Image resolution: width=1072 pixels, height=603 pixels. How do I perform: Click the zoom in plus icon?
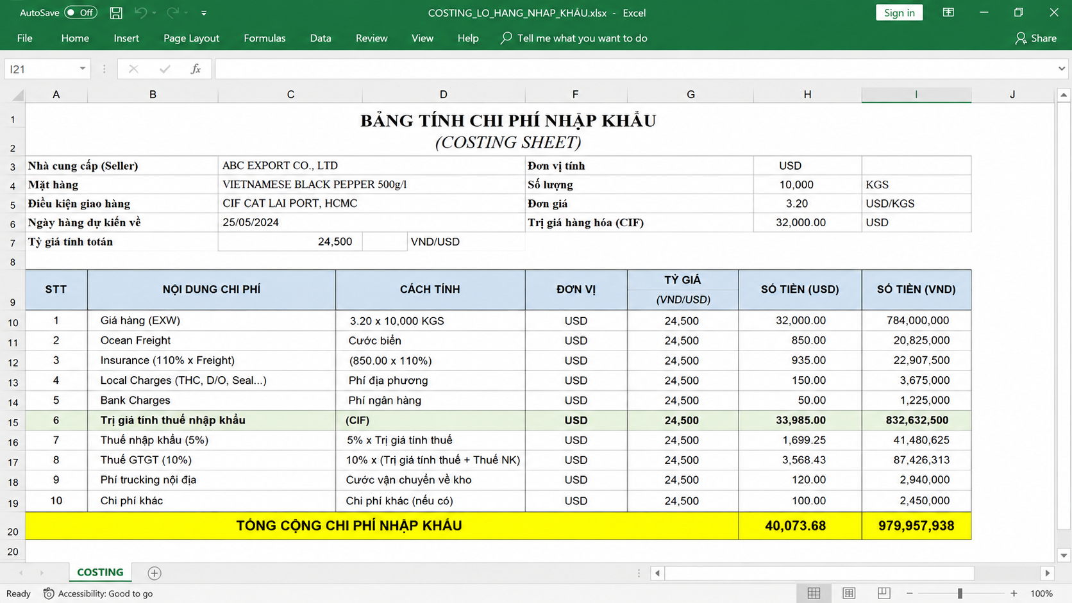(x=1014, y=593)
